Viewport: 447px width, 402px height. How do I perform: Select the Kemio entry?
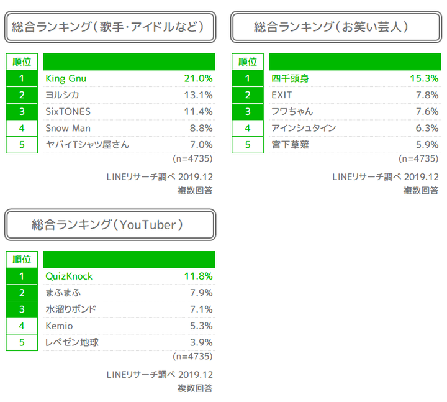[x=59, y=326]
